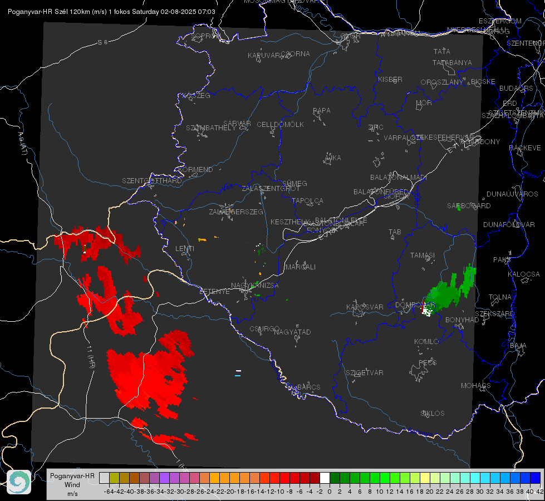Click the SZEKSZÁRD city label

point(494,314)
